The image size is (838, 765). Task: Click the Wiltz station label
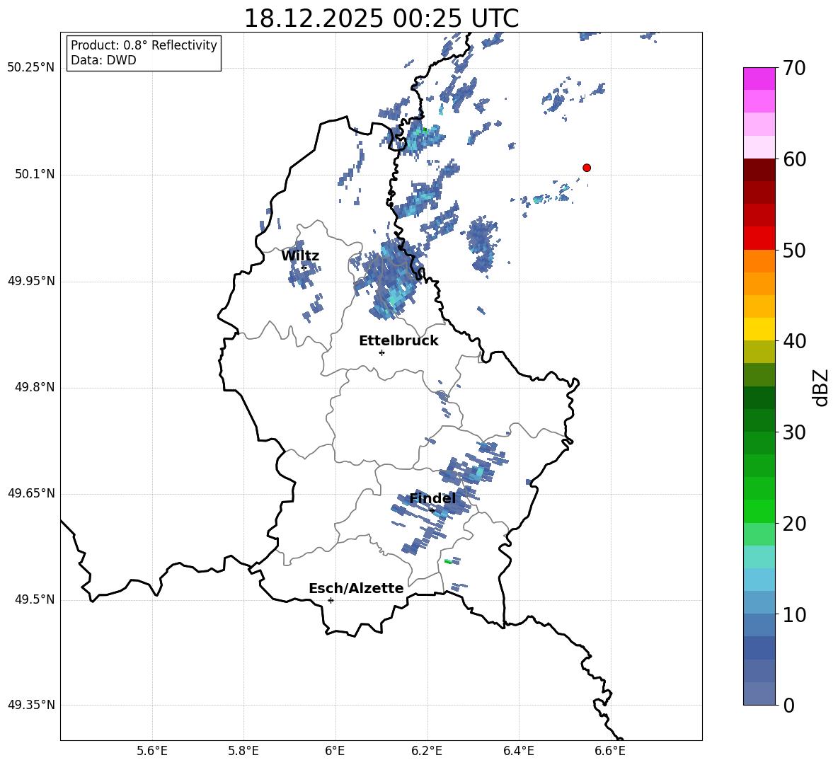click(300, 256)
